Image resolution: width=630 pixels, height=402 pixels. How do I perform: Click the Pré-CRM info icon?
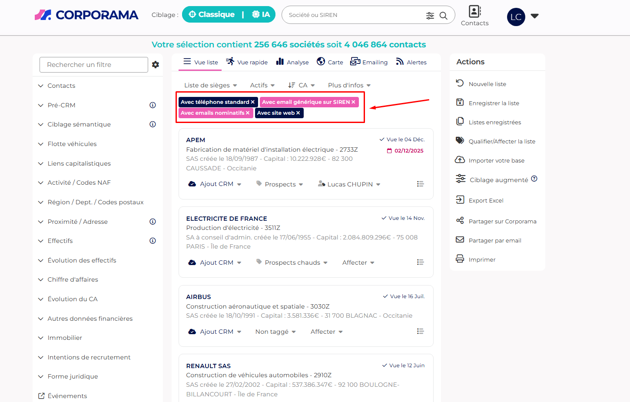click(153, 105)
